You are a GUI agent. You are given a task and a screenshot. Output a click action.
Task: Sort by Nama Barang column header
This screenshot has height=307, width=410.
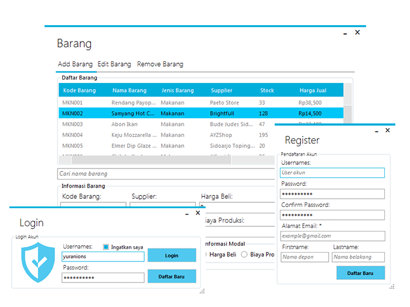pyautogui.click(x=129, y=90)
